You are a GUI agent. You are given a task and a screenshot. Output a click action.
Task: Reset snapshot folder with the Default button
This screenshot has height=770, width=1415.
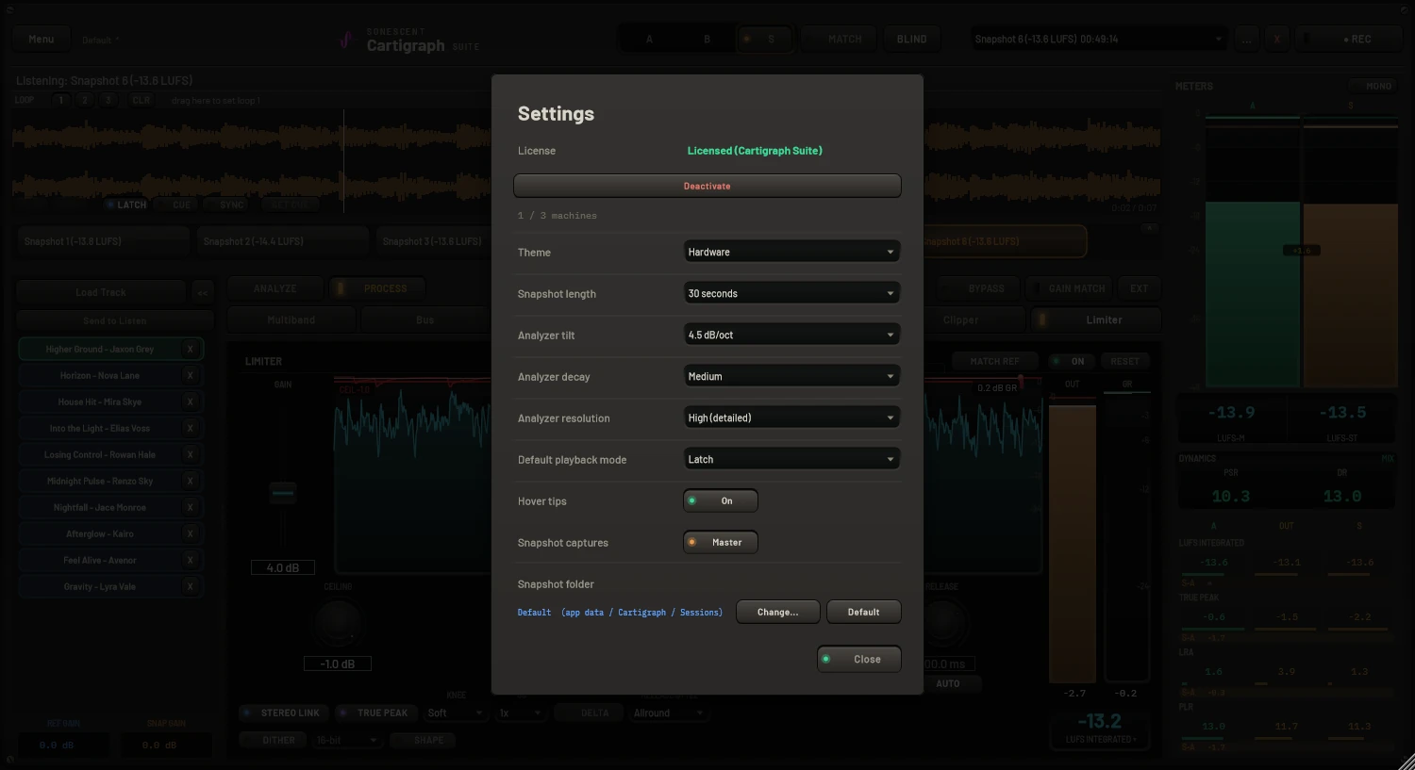click(864, 612)
